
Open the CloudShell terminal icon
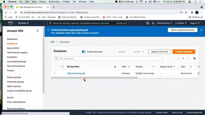(148, 23)
